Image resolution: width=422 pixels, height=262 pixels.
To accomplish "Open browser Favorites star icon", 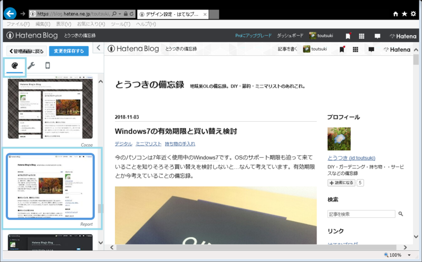I will click(404, 14).
